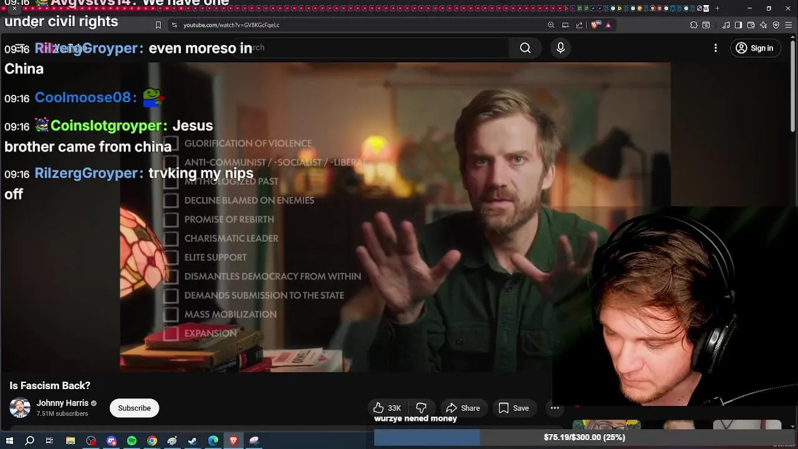Viewport: 798px width, 449px height.
Task: Open site information icon beside URL
Action: (x=175, y=25)
